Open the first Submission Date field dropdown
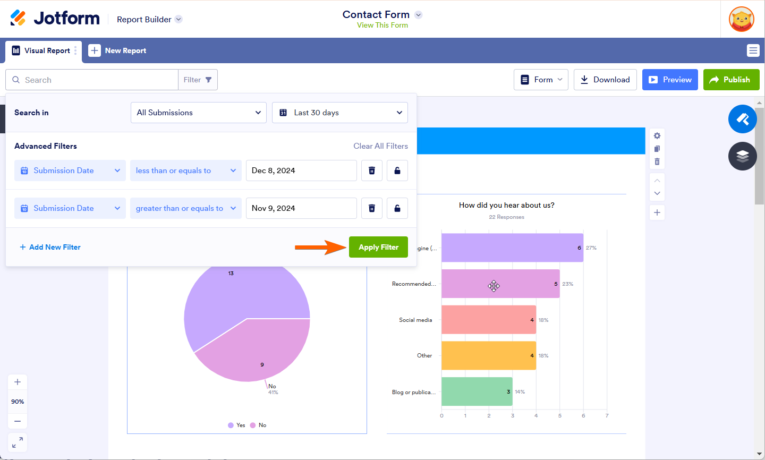The image size is (765, 460). tap(70, 171)
